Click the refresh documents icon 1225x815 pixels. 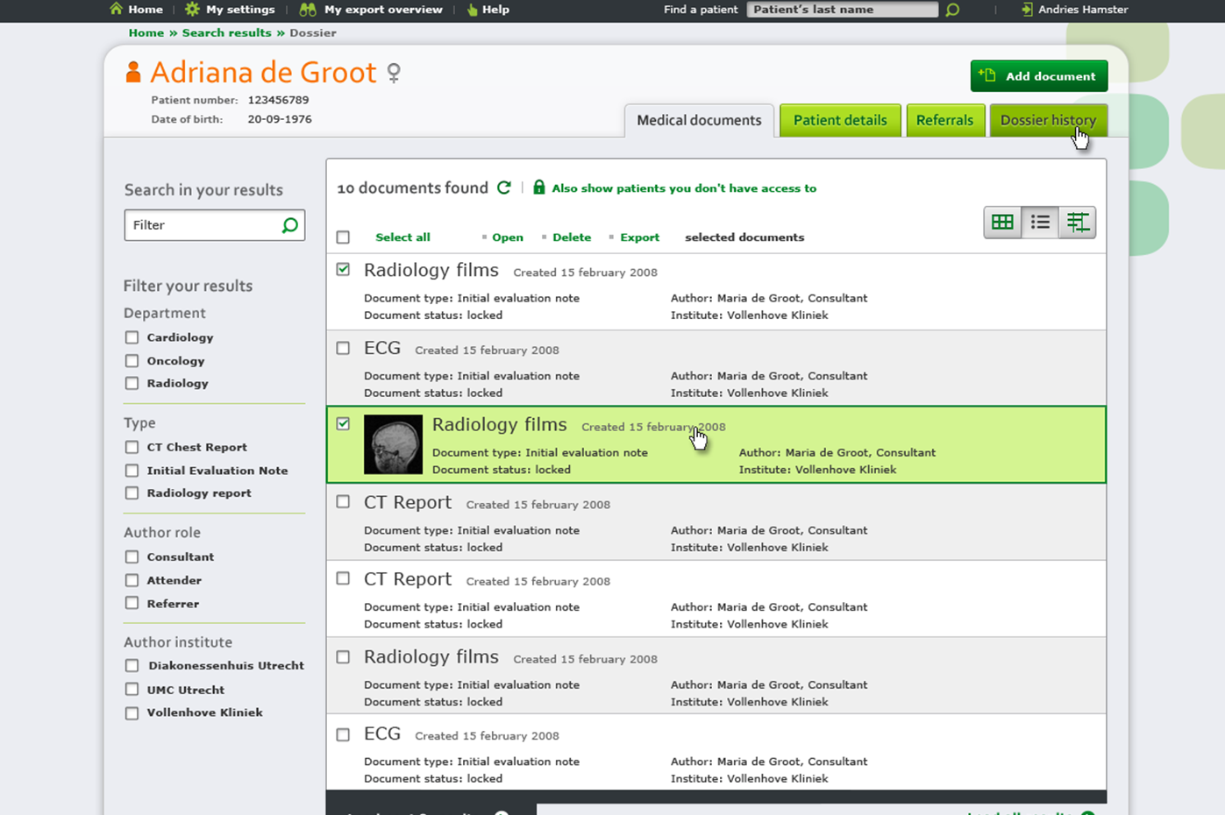504,188
